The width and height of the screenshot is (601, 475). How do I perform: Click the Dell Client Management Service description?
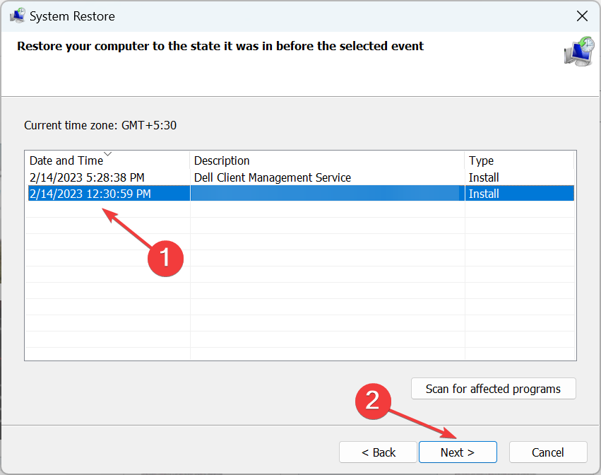(273, 177)
